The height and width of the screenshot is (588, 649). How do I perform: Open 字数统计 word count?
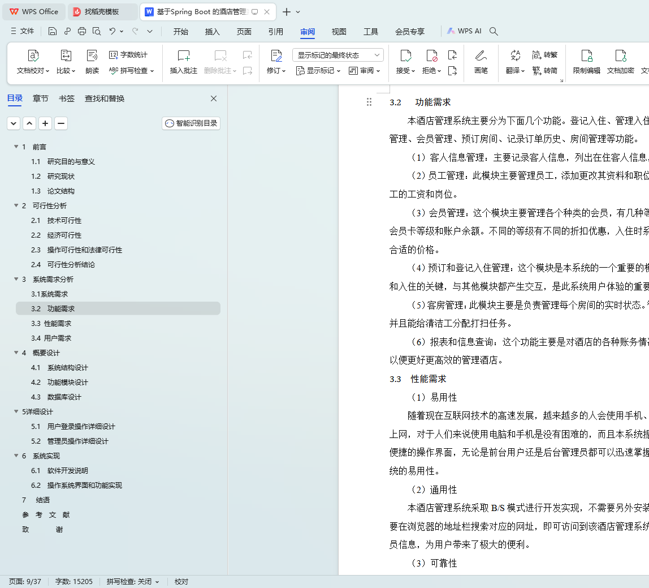128,55
